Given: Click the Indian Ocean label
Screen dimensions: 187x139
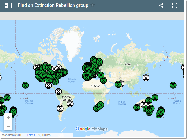Looking at the screenshot, I should [x=122, y=103].
